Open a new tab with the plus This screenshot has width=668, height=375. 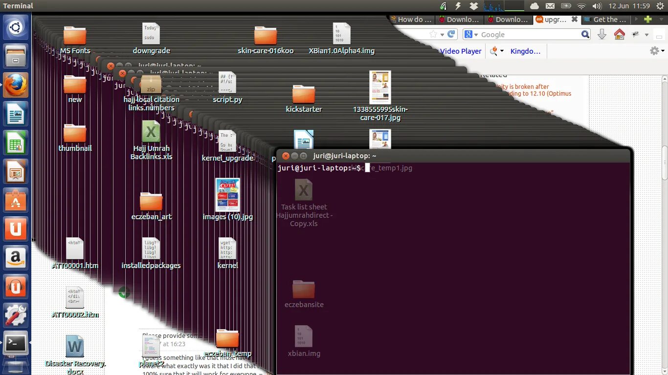click(648, 20)
